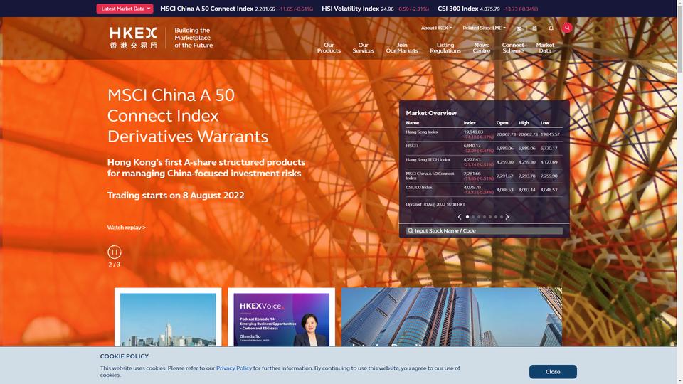This screenshot has height=384, width=683.
Task: Open Join Our Markets menu
Action: tap(402, 48)
